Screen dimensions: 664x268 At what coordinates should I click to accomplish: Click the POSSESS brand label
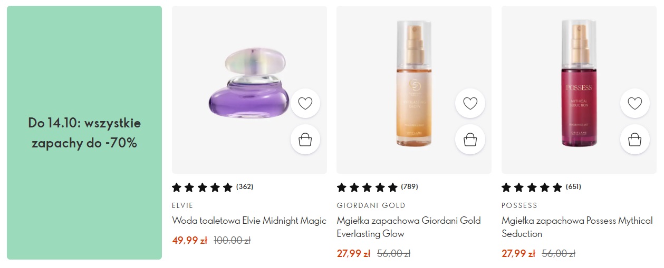[519, 205]
